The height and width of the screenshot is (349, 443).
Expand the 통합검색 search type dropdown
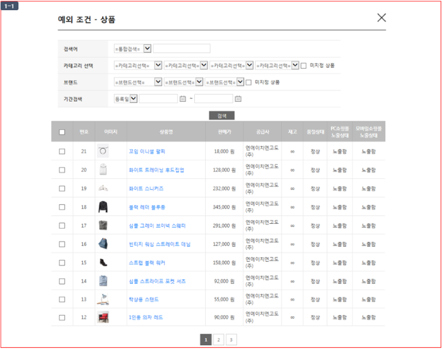[147, 48]
